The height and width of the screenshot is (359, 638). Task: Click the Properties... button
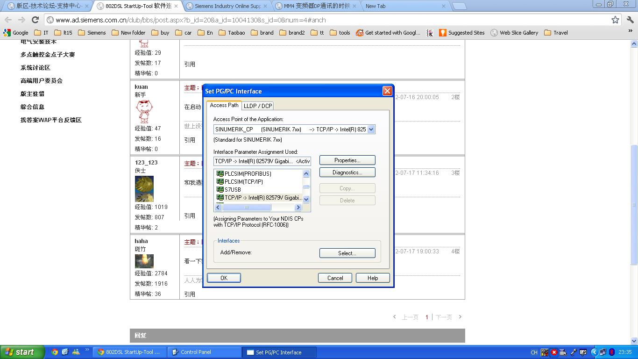point(347,160)
